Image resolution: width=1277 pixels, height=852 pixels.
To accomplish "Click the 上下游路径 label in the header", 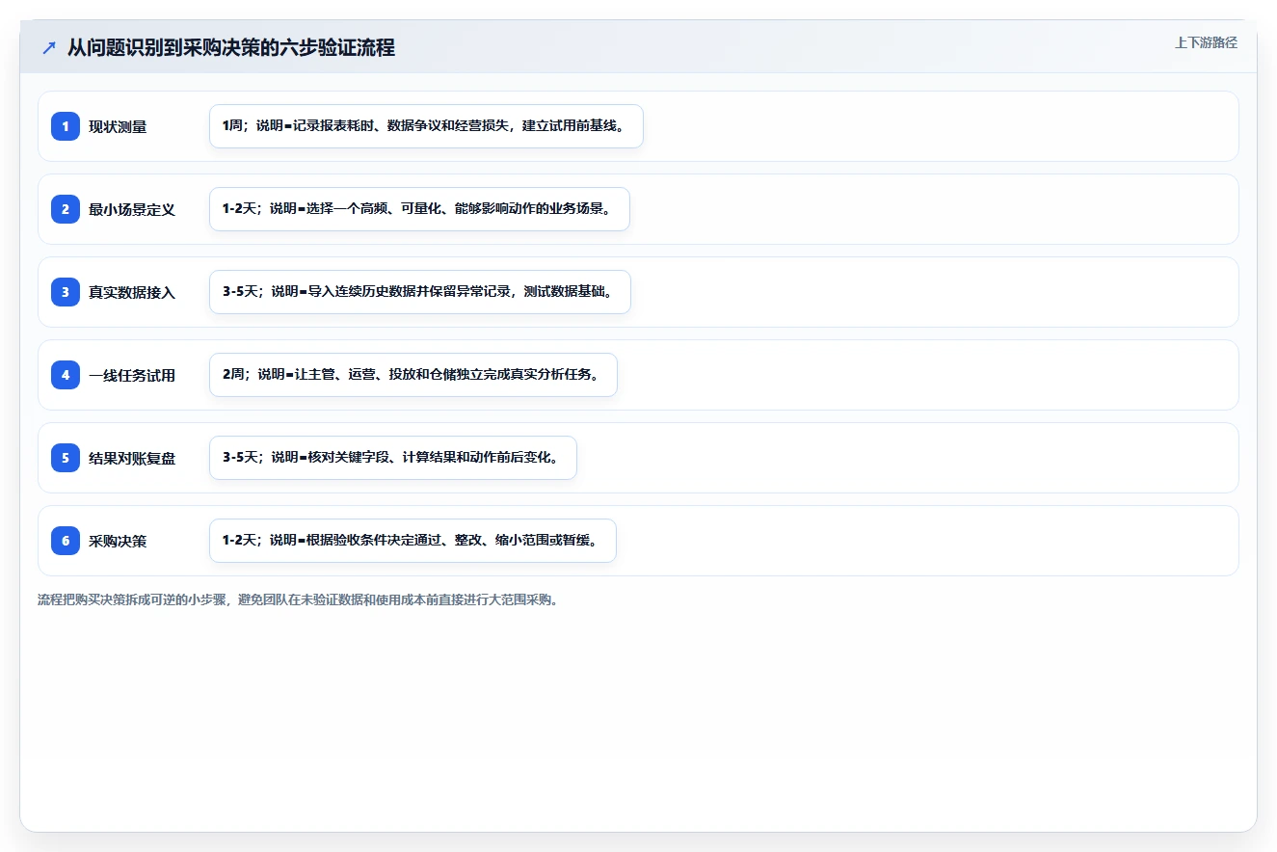I will (1206, 42).
